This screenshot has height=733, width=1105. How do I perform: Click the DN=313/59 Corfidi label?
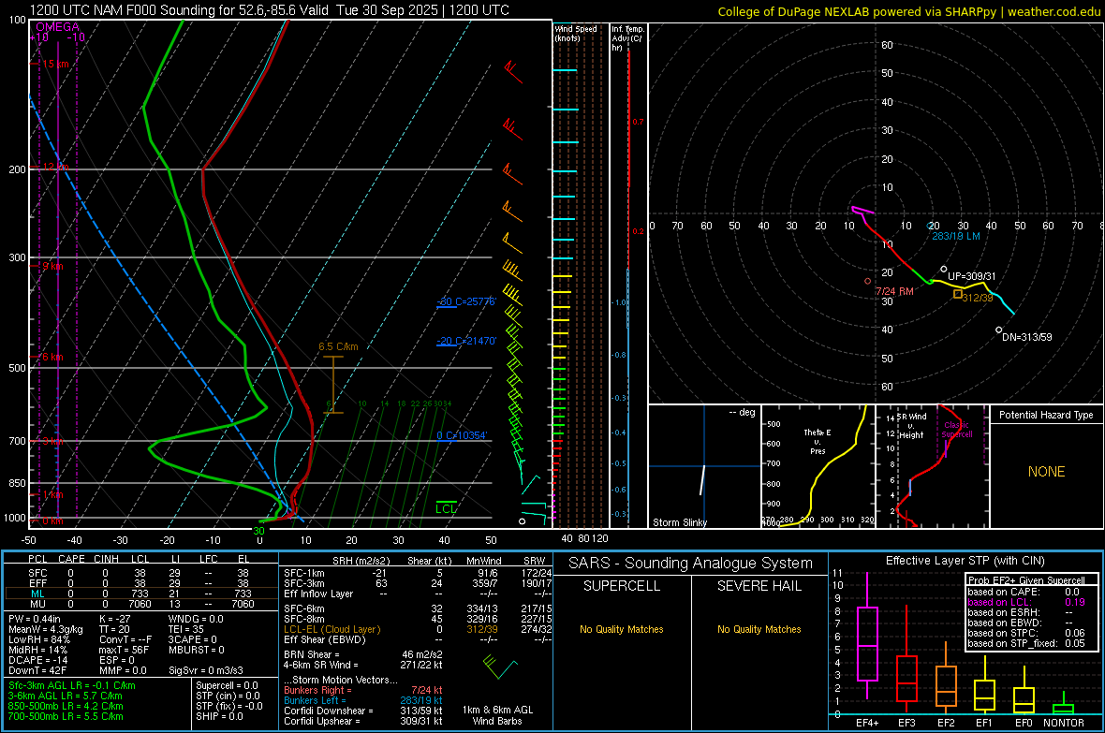point(1026,337)
